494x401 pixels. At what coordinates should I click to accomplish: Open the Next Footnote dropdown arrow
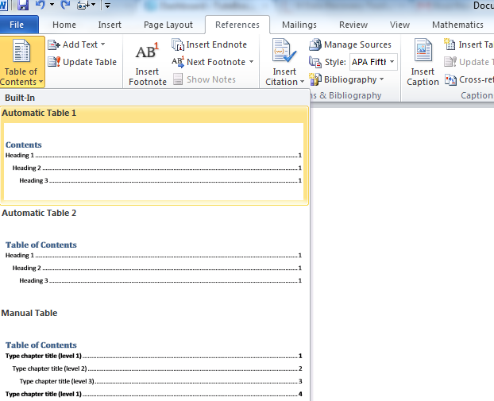pyautogui.click(x=252, y=62)
